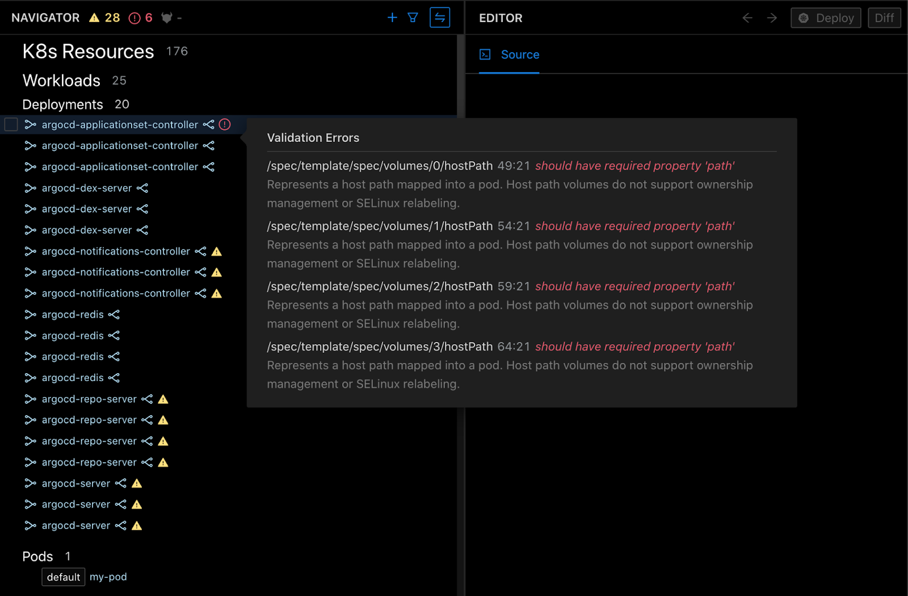Click the fox-head icon in Navigator header
908x596 pixels.
click(166, 18)
